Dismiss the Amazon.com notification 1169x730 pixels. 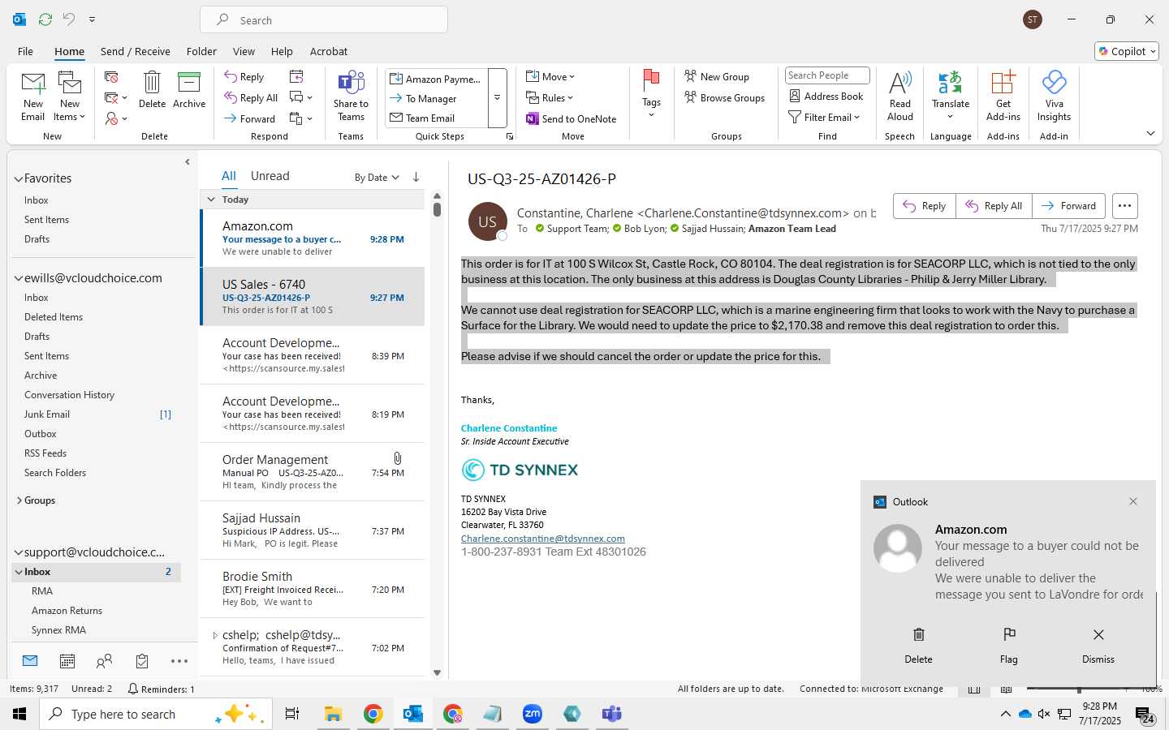point(1098,645)
